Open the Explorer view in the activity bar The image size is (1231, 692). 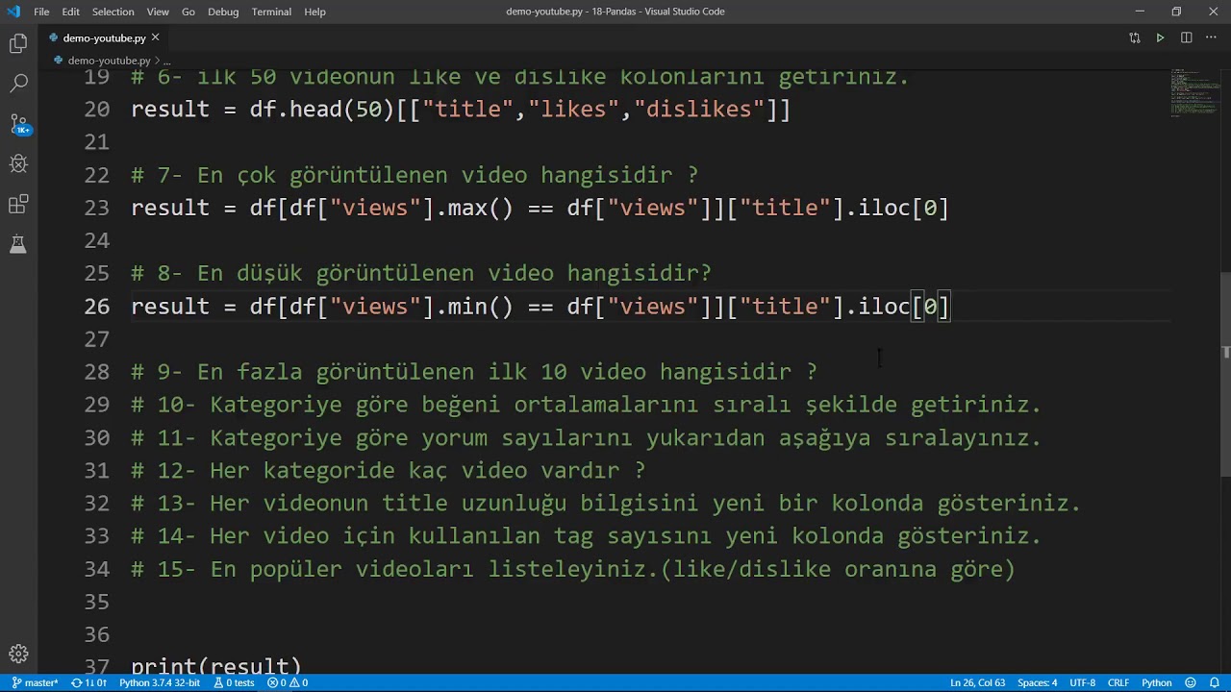tap(18, 43)
